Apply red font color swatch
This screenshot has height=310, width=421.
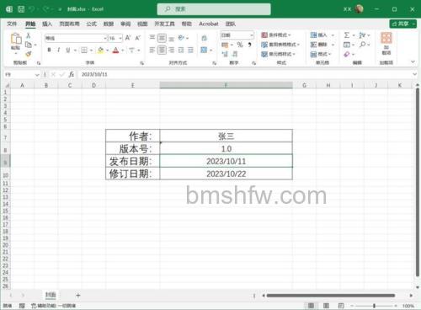pyautogui.click(x=115, y=51)
